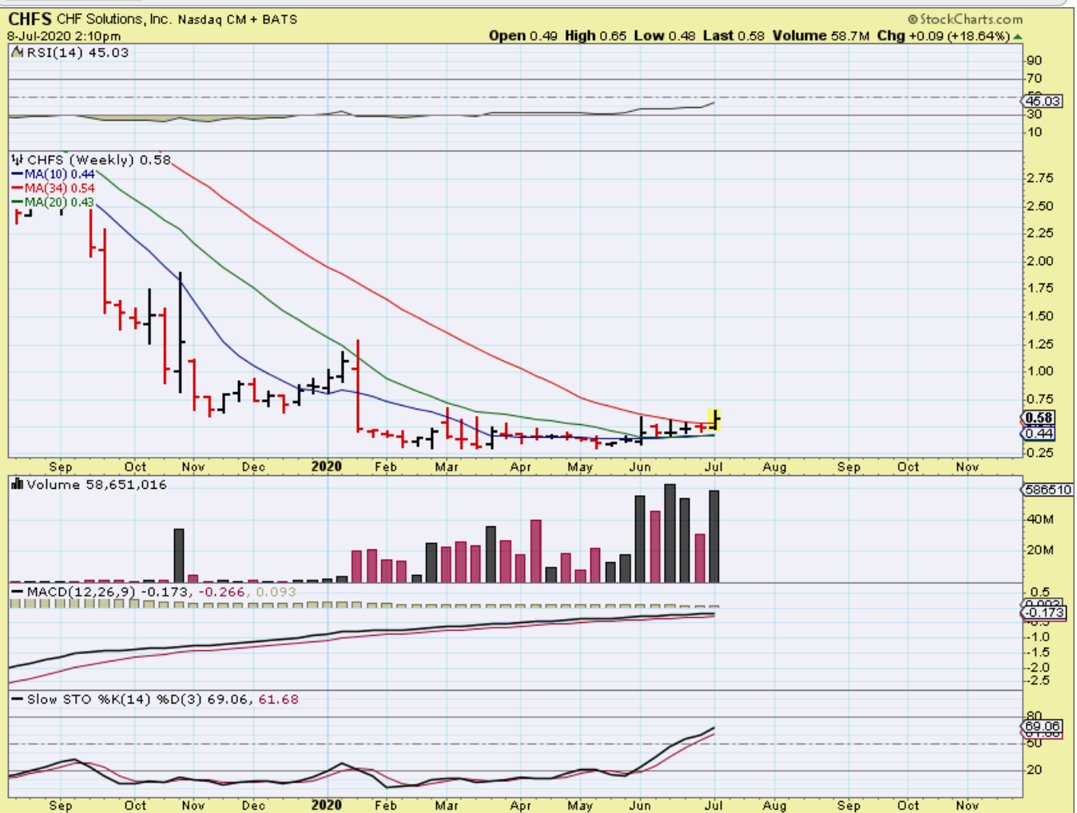This screenshot has width=1077, height=813.
Task: Click the MA(34) 0.54 legend text
Action: coord(59,188)
